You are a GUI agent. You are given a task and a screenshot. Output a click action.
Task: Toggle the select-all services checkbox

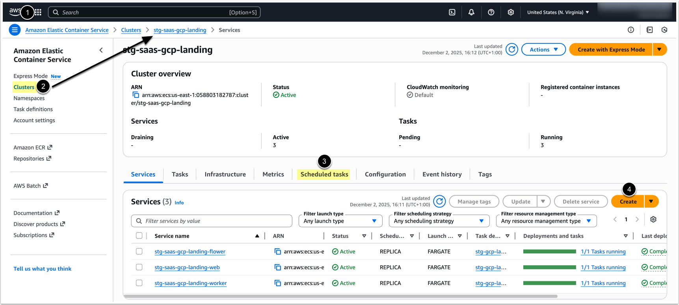[139, 236]
